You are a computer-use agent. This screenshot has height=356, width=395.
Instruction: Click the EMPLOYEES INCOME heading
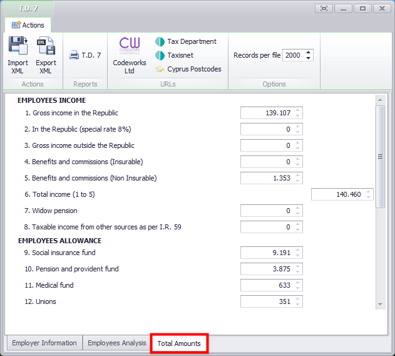[x=51, y=100]
